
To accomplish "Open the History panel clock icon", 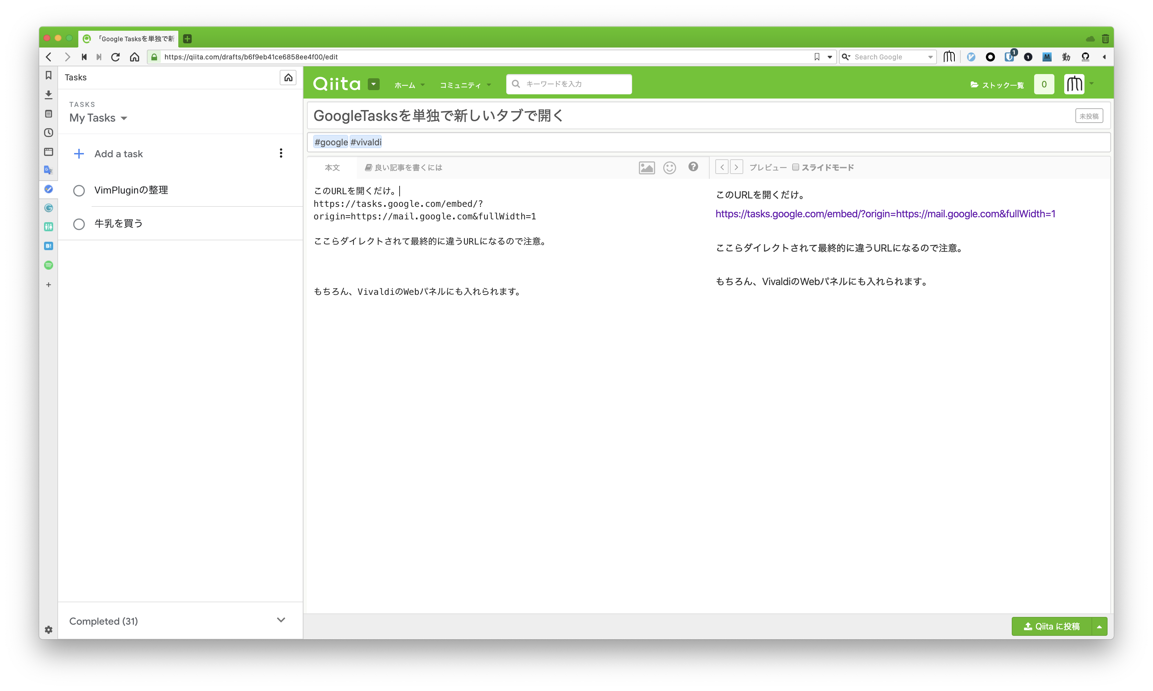I will click(x=49, y=133).
